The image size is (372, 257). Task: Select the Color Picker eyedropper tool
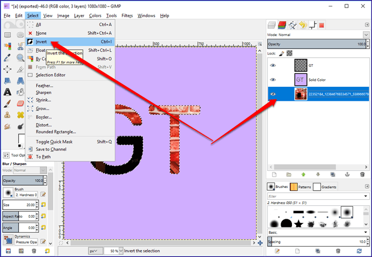point(8,58)
